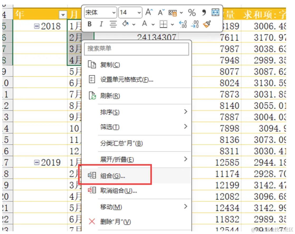Viewport: 295px width, 234px height.
Task: Apply comma style format
Action: [204, 13]
